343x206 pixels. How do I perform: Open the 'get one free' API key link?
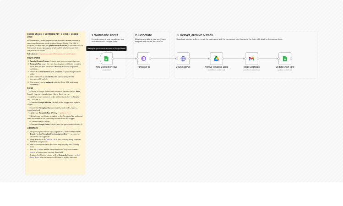tap(65, 113)
